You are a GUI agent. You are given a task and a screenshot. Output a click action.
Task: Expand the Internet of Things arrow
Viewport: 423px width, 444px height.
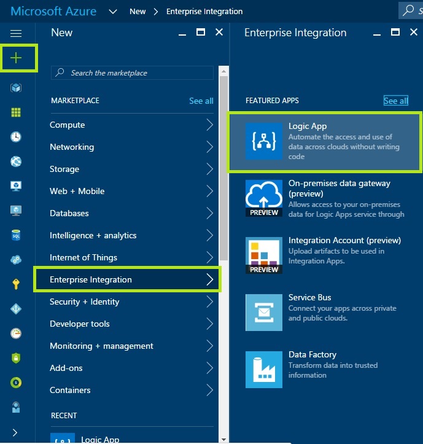point(209,257)
